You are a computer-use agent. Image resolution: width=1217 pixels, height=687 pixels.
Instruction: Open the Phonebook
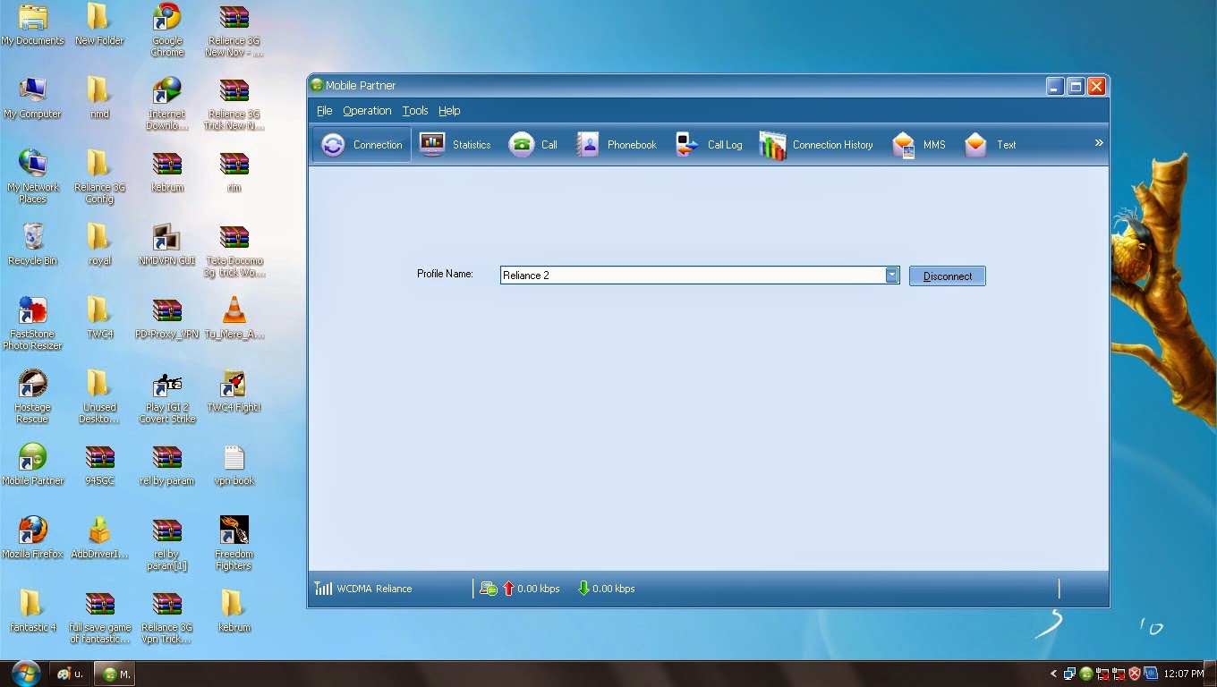tap(617, 145)
